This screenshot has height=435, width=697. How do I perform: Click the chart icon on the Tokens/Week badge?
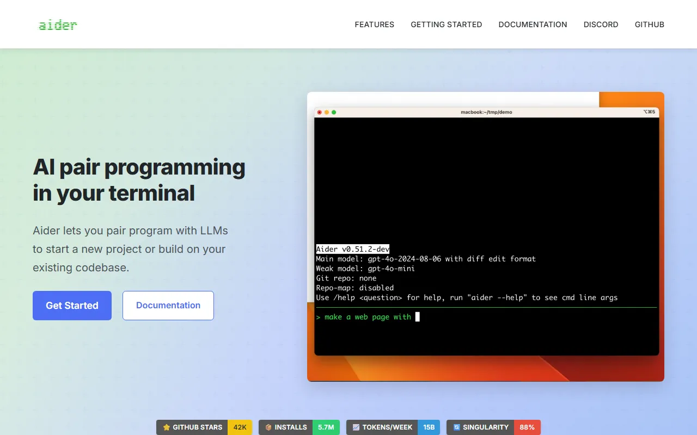point(356,427)
